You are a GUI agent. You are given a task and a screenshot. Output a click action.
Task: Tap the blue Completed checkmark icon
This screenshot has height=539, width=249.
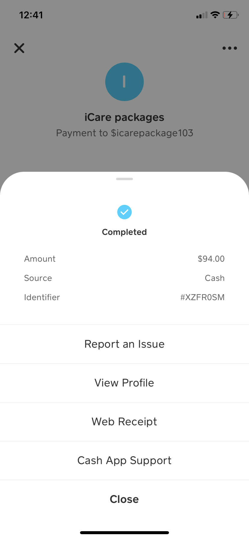point(124,212)
